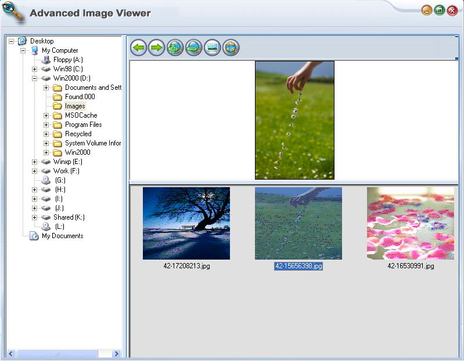Click the Work (F:) drive icon
Image resolution: width=464 pixels, height=361 pixels.
[46, 171]
